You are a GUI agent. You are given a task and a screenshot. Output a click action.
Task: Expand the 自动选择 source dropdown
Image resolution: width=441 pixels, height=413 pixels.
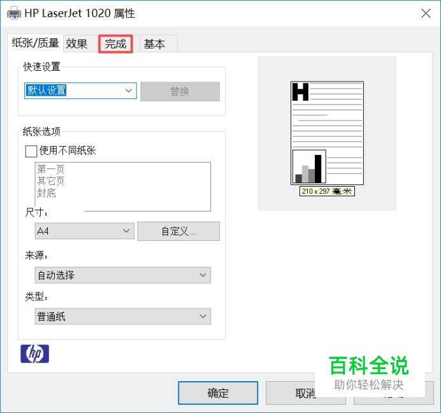click(x=122, y=275)
